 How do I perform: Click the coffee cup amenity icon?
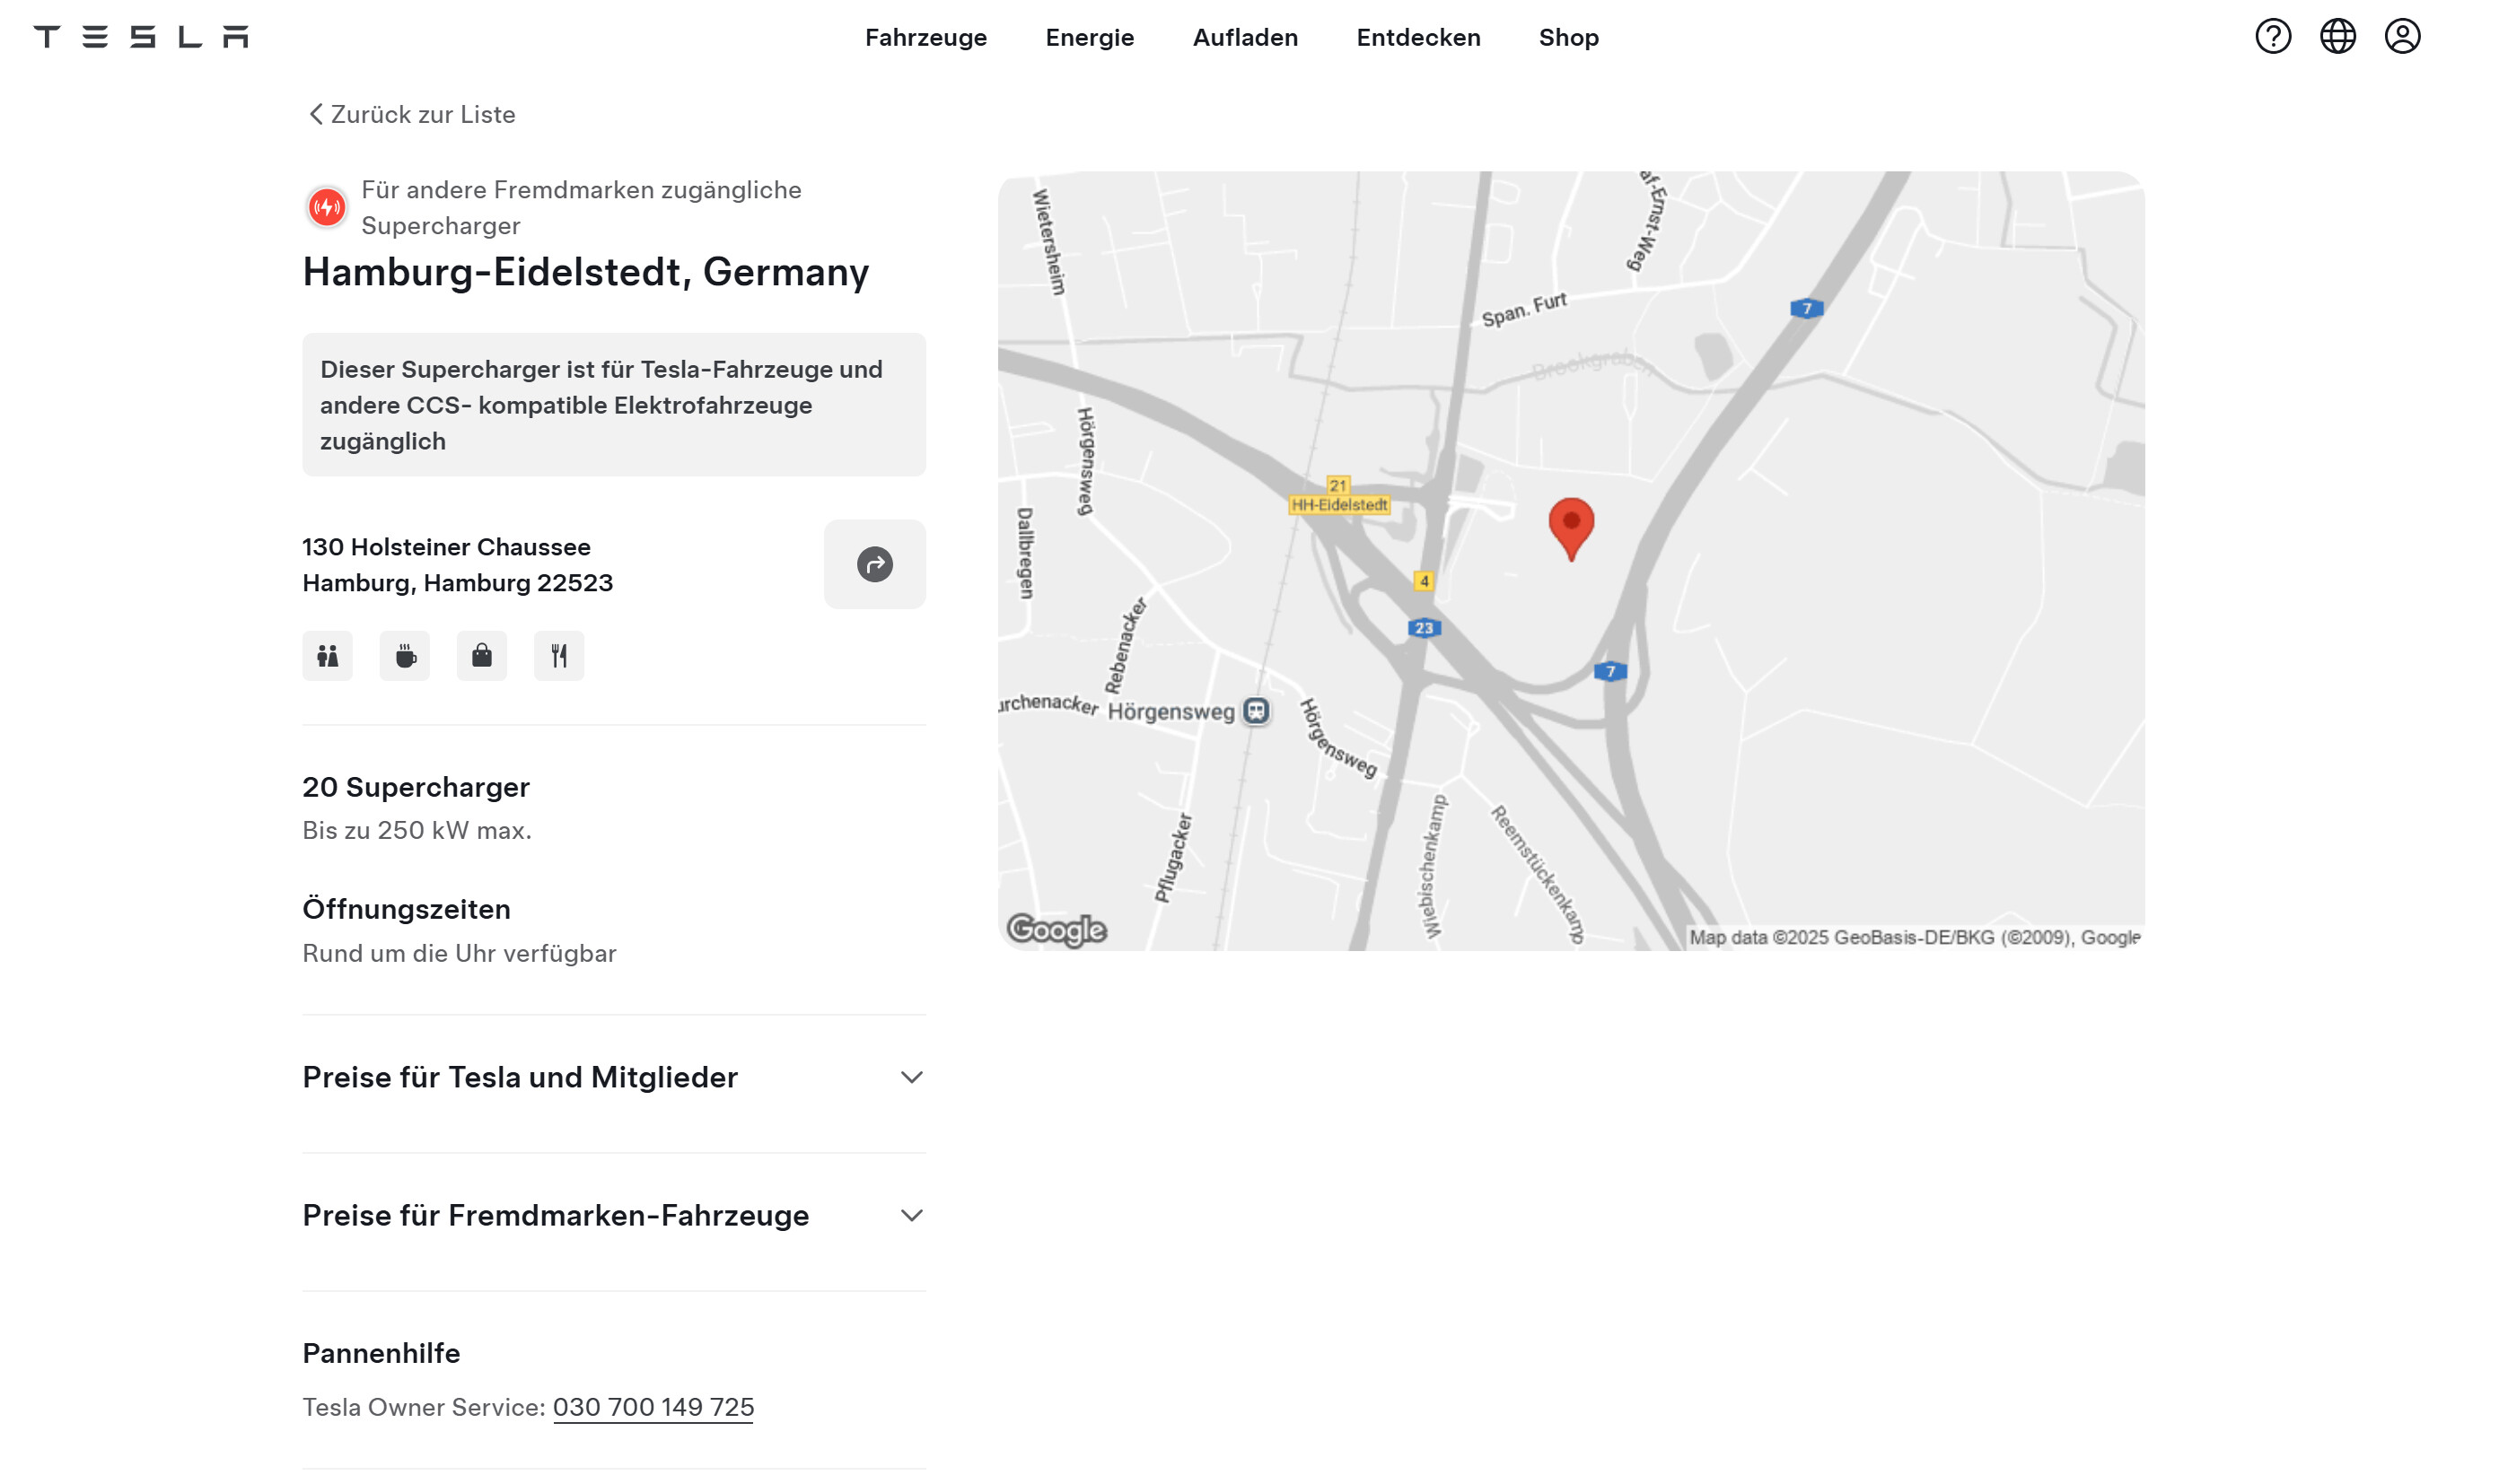pyautogui.click(x=404, y=656)
